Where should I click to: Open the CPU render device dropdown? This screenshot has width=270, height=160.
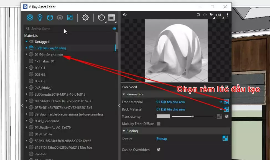[219, 15]
